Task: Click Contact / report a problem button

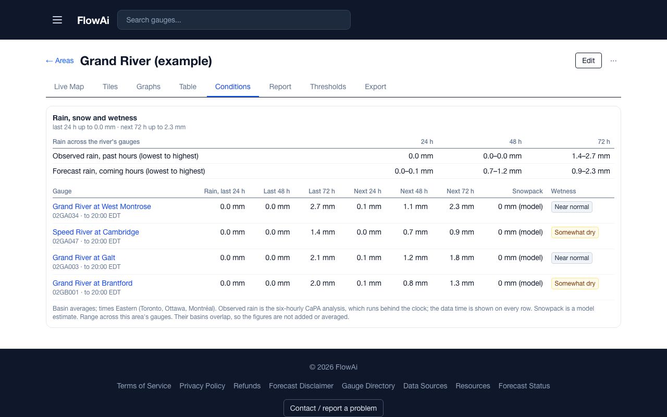Action: pyautogui.click(x=333, y=408)
